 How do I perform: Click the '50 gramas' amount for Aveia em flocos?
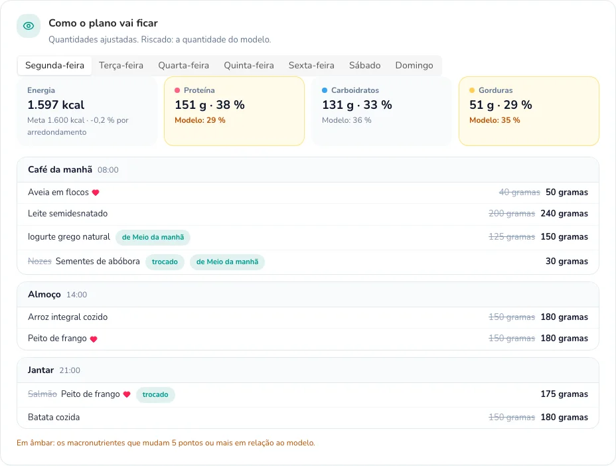(x=567, y=193)
